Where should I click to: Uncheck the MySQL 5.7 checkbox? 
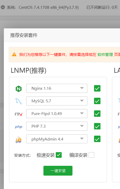[97, 101]
